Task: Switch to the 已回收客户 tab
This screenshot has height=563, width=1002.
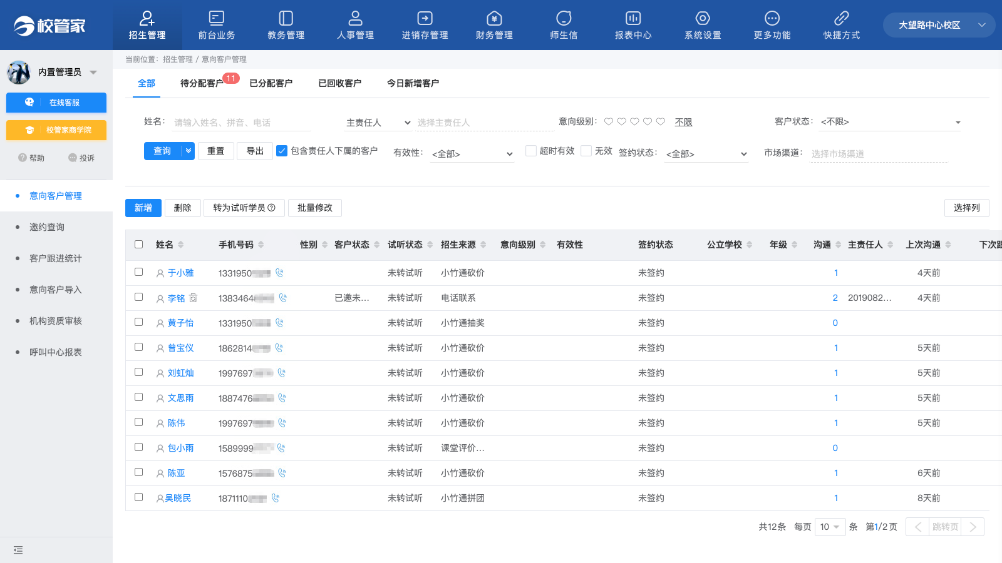Action: coord(339,83)
